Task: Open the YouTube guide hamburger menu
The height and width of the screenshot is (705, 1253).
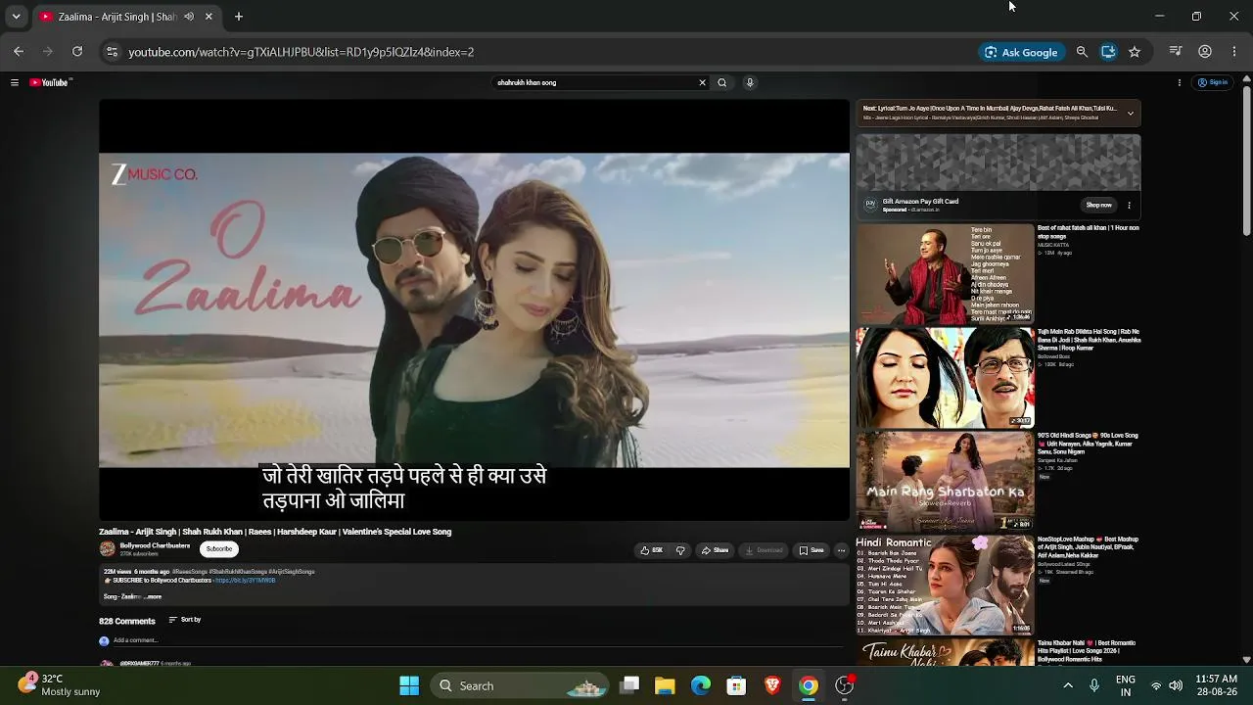Action: pyautogui.click(x=15, y=83)
